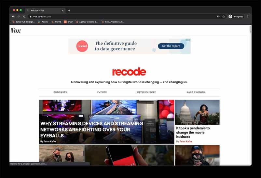Click the vox.com/recode address bar
261x178 pixels.
[x=123, y=17]
